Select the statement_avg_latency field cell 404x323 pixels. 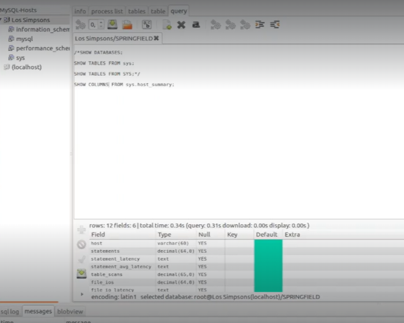click(x=122, y=266)
